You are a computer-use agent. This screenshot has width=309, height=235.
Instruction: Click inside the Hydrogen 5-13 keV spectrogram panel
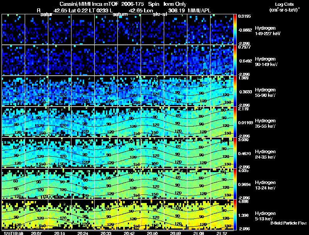117,215
